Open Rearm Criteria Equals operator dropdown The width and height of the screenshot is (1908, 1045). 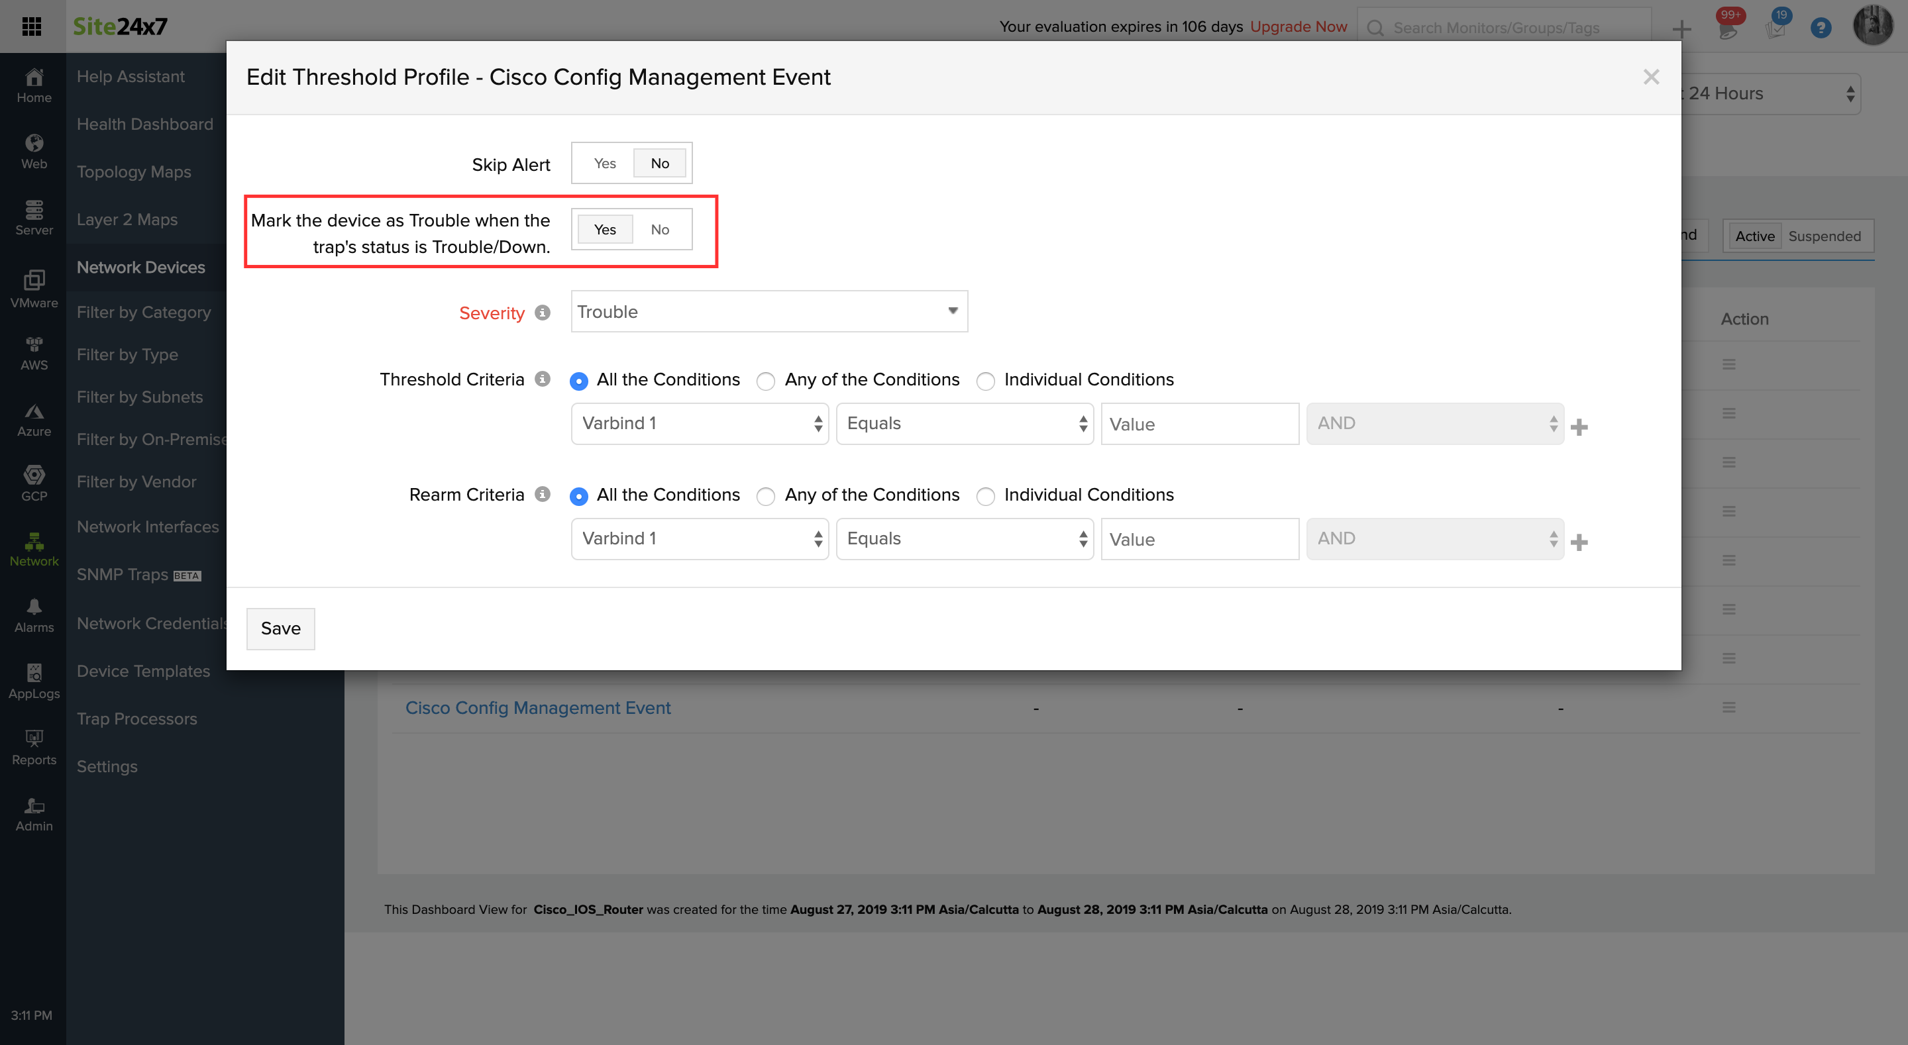point(965,539)
